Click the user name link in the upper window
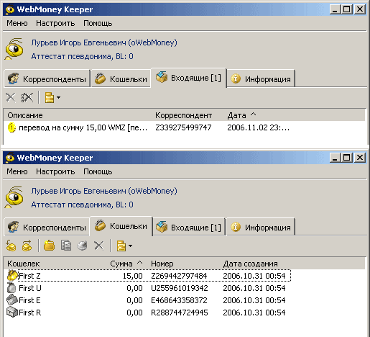Image resolution: width=370 pixels, height=337 pixels. click(104, 42)
